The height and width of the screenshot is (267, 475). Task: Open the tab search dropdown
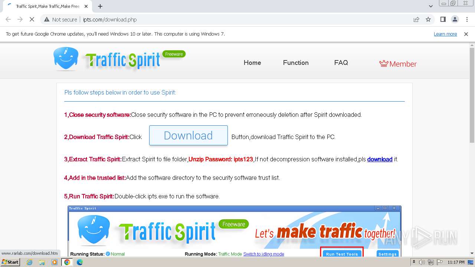430,6
